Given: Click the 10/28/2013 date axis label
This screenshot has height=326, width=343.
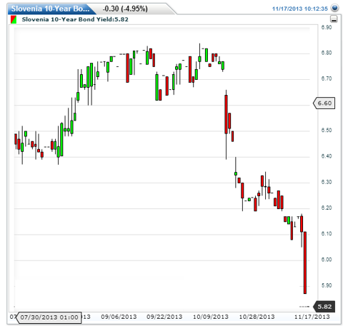Looking at the screenshot, I should pyautogui.click(x=257, y=317).
